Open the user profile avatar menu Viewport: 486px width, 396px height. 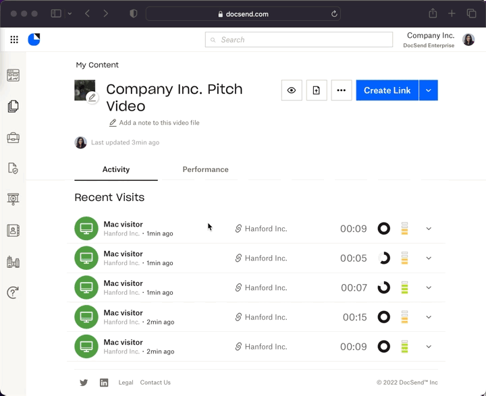468,40
